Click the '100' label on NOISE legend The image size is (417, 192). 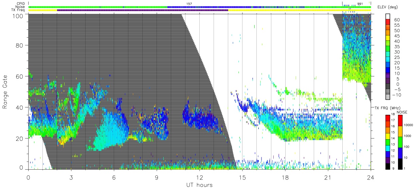coord(406,147)
